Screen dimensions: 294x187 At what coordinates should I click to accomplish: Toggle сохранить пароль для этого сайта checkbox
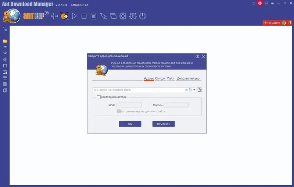(118, 111)
